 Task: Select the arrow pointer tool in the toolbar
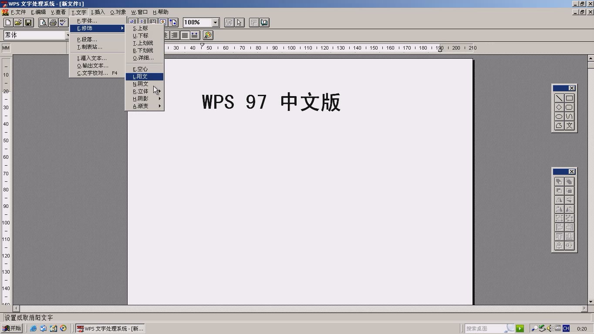pyautogui.click(x=240, y=23)
